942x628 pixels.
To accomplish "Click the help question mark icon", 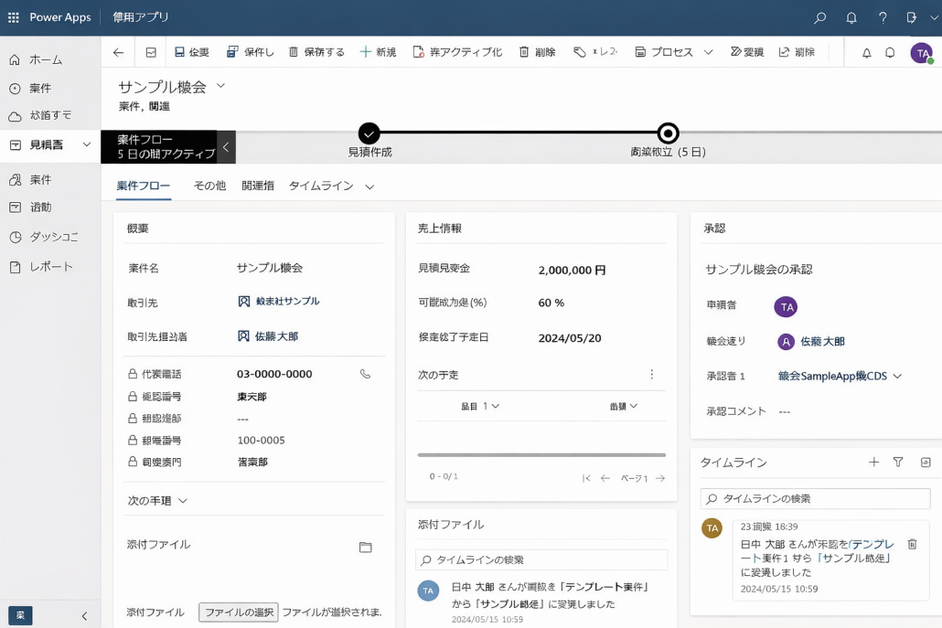I will (x=882, y=17).
